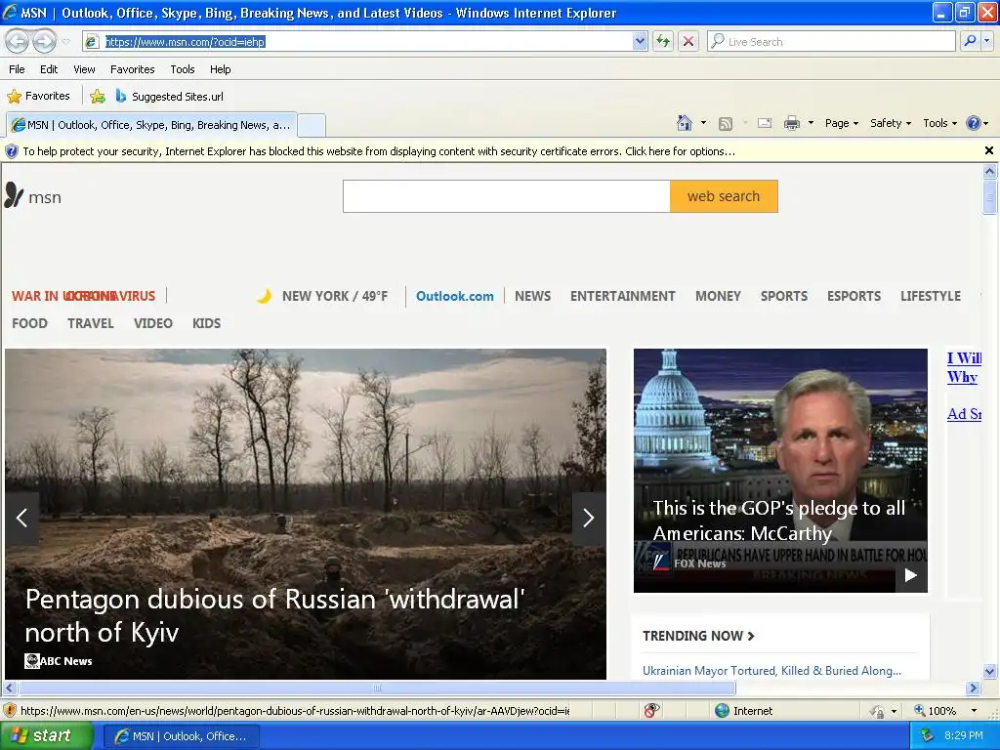Click the Live Search magnifier button
The height and width of the screenshot is (750, 1000).
pos(970,41)
